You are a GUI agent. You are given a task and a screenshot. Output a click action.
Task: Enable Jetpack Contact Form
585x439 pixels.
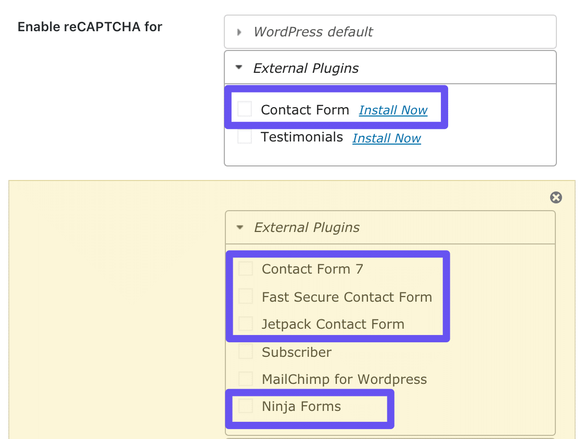point(245,323)
